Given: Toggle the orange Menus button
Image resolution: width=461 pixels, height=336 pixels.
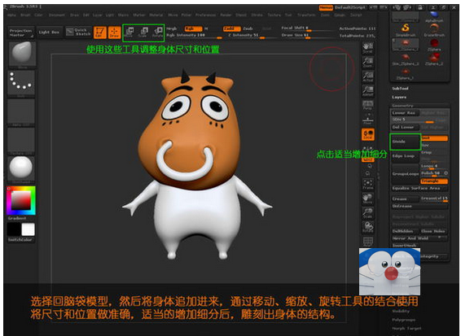Looking at the screenshot, I should pyautogui.click(x=326, y=7).
